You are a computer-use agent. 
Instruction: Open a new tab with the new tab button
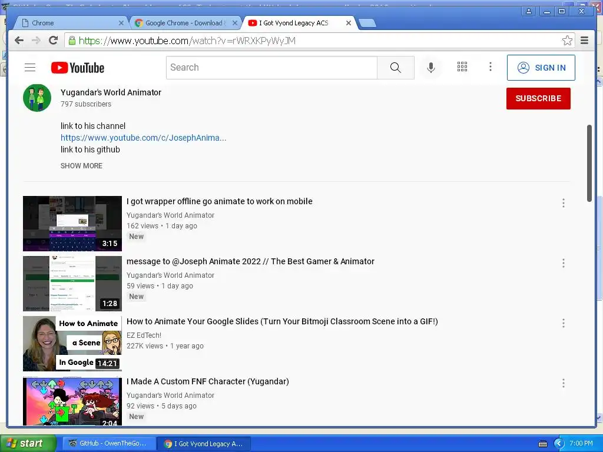[x=367, y=23]
